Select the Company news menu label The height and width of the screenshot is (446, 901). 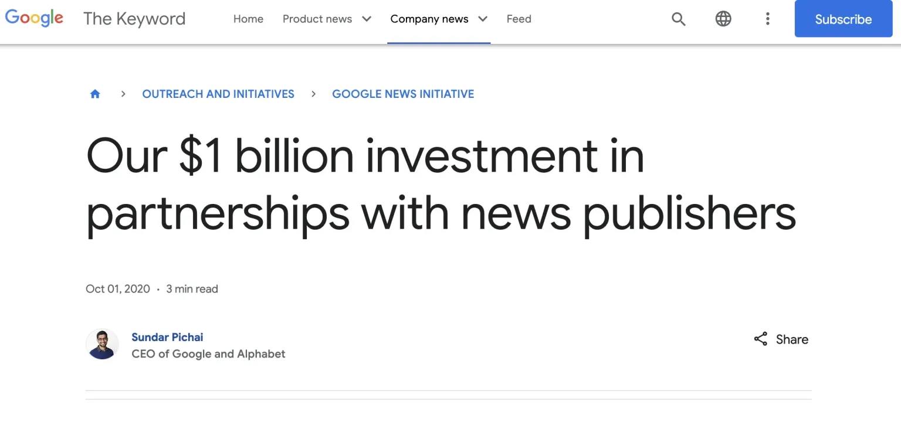(x=429, y=19)
